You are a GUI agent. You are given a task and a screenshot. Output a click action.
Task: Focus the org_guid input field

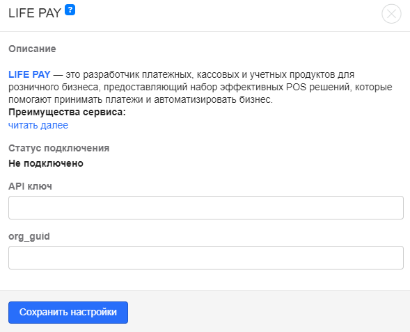(206, 258)
